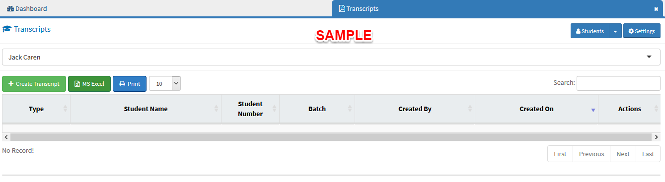Image resolution: width=665 pixels, height=182 pixels.
Task: Export with the MS Excel button
Action: point(89,84)
